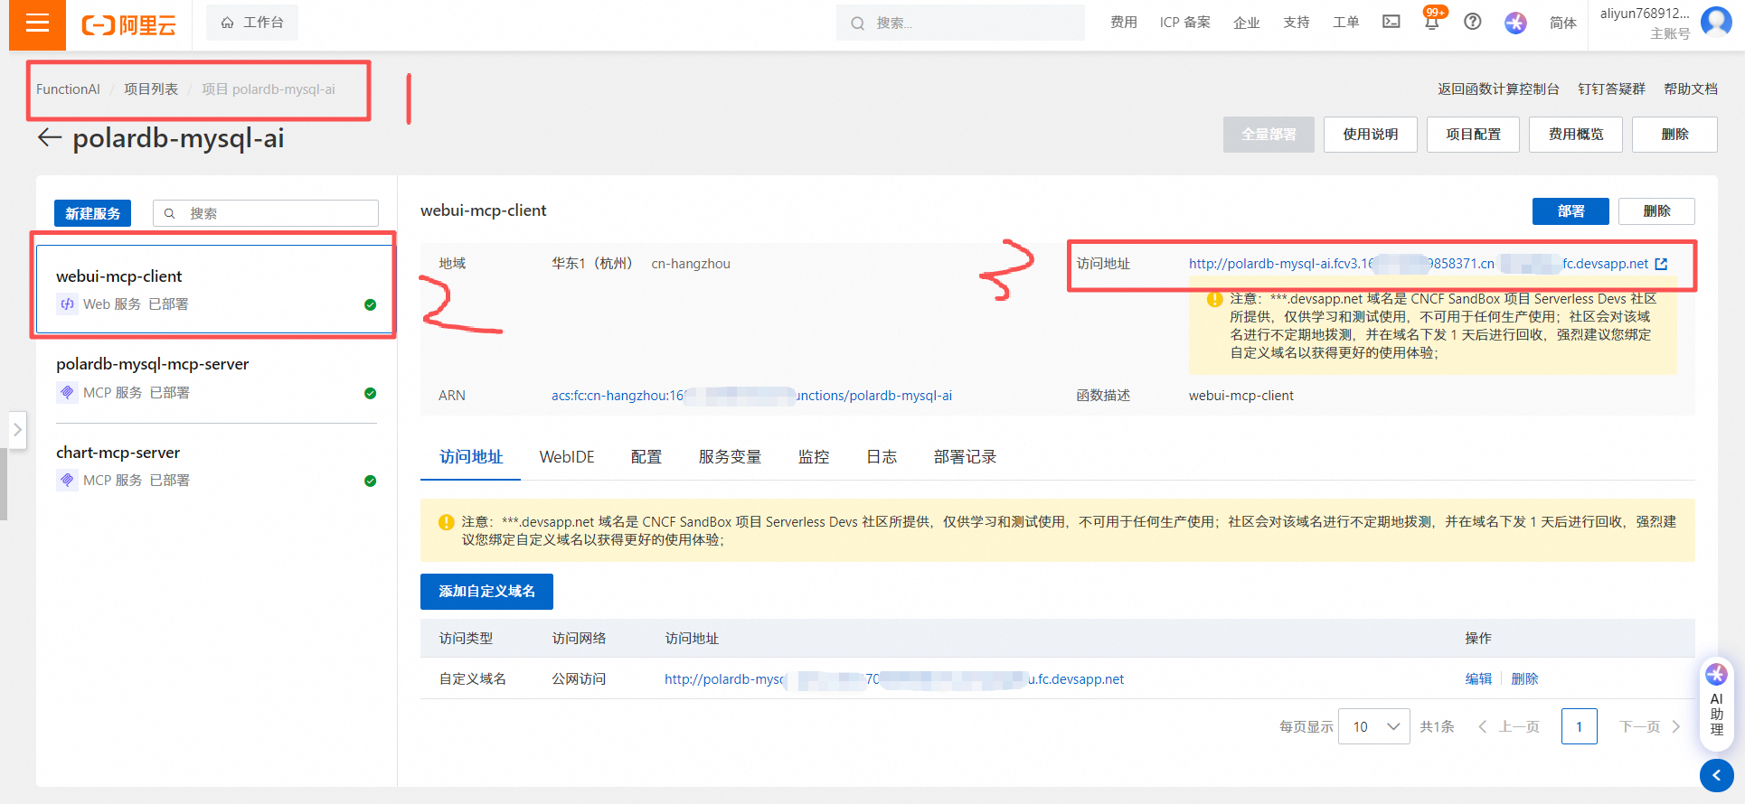Switch to the 访问地址 tab
The height and width of the screenshot is (804, 1745).
tap(471, 457)
